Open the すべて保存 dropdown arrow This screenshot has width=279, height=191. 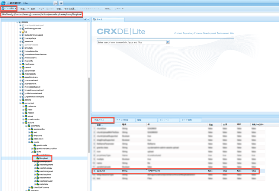(x=16, y=9)
